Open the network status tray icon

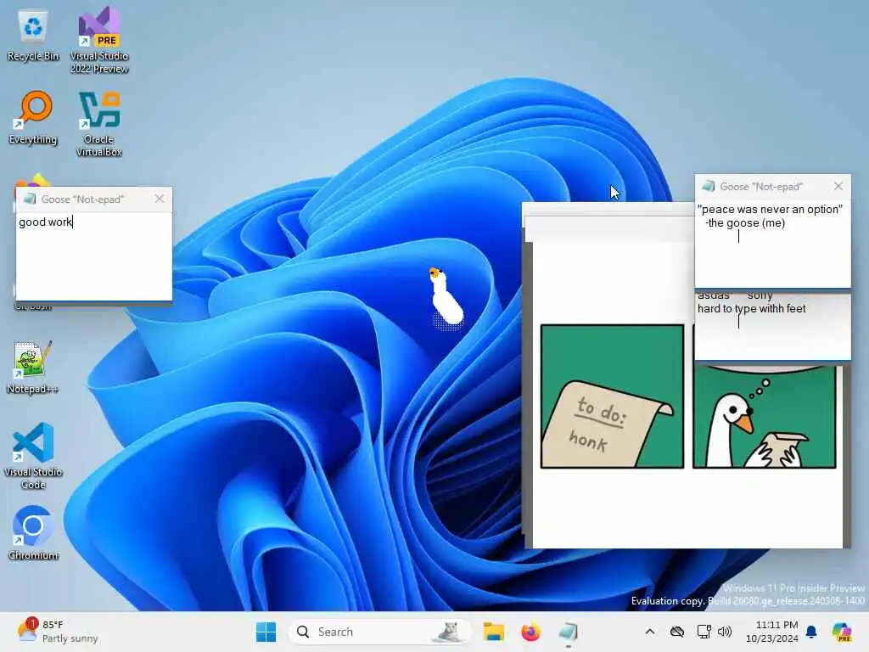[x=704, y=632]
